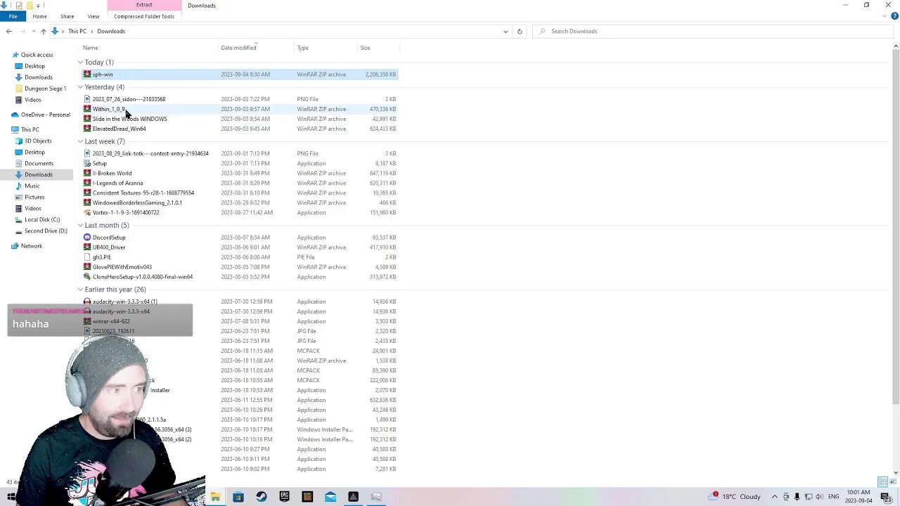The height and width of the screenshot is (506, 900).
Task: Show hidden system tray icons
Action: coord(775,497)
